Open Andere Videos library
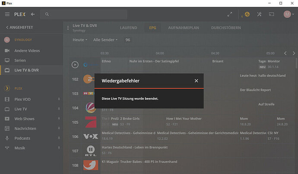 pyautogui.click(x=27, y=51)
